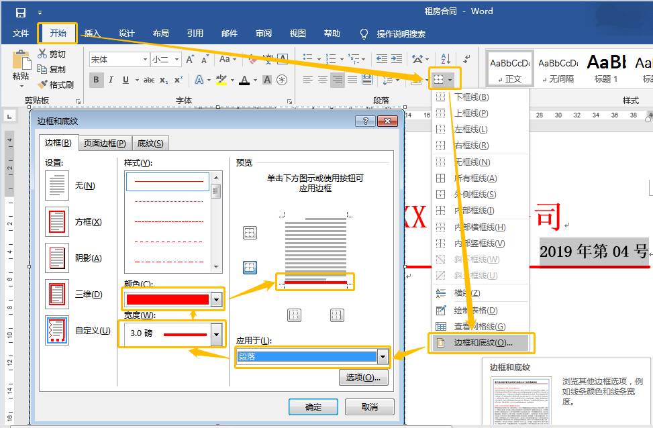Image resolution: width=653 pixels, height=428 pixels.
Task: Click the strikethrough abc icon
Action: pos(149,81)
